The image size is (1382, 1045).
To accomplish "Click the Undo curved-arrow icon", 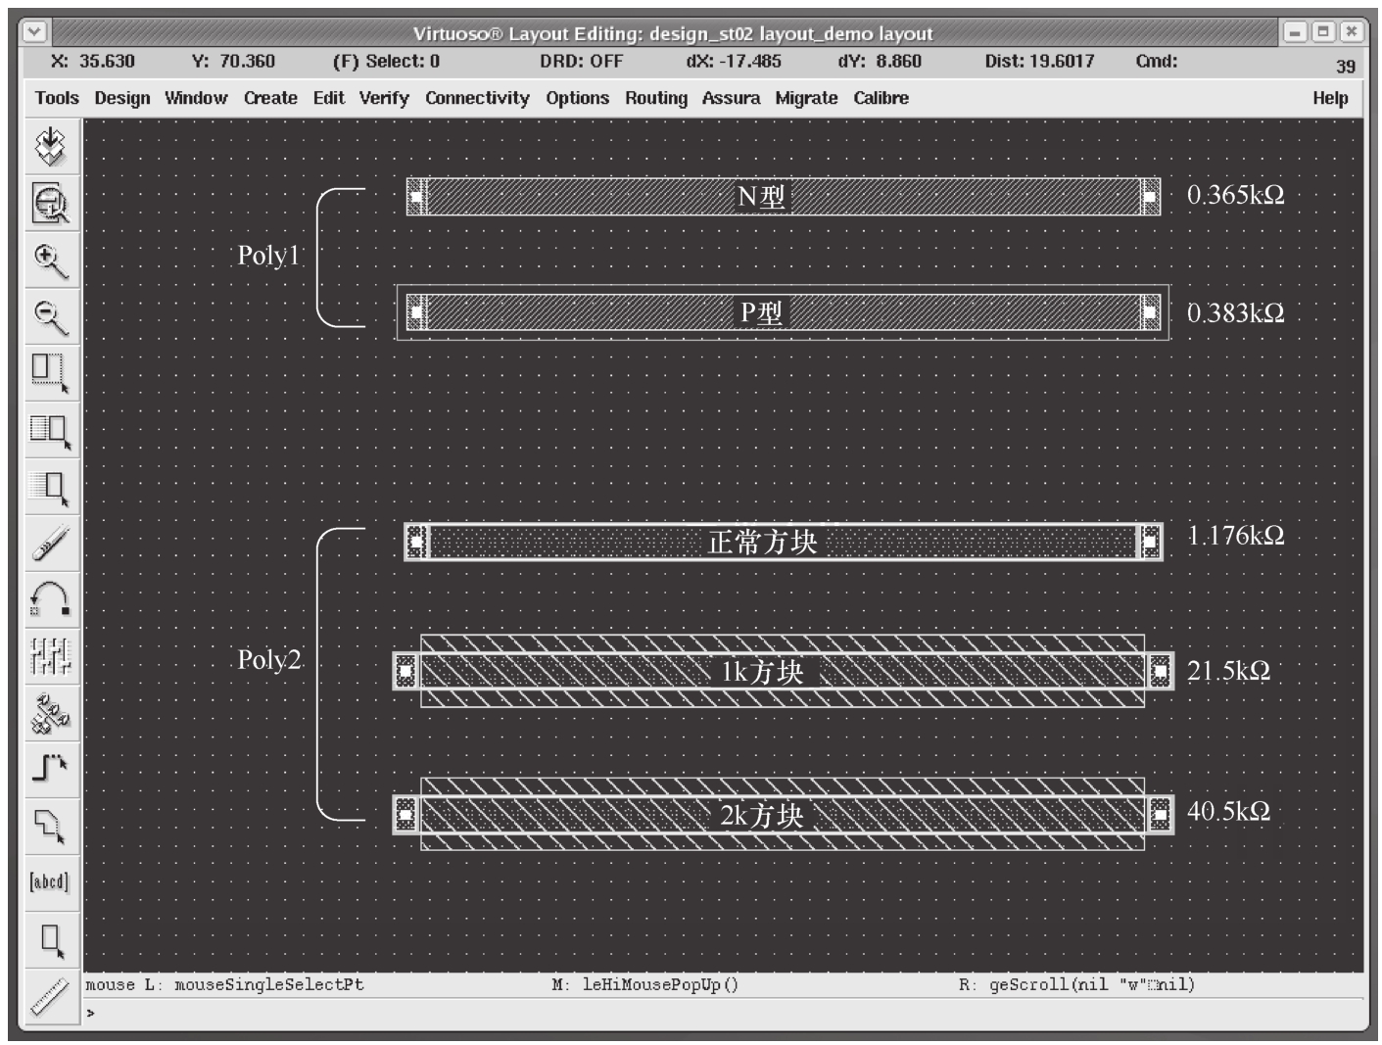I will tap(51, 597).
